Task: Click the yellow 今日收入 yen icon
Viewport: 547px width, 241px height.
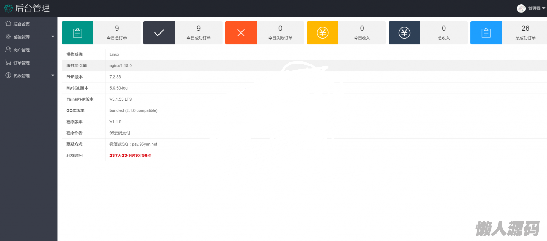Action: coord(322,33)
